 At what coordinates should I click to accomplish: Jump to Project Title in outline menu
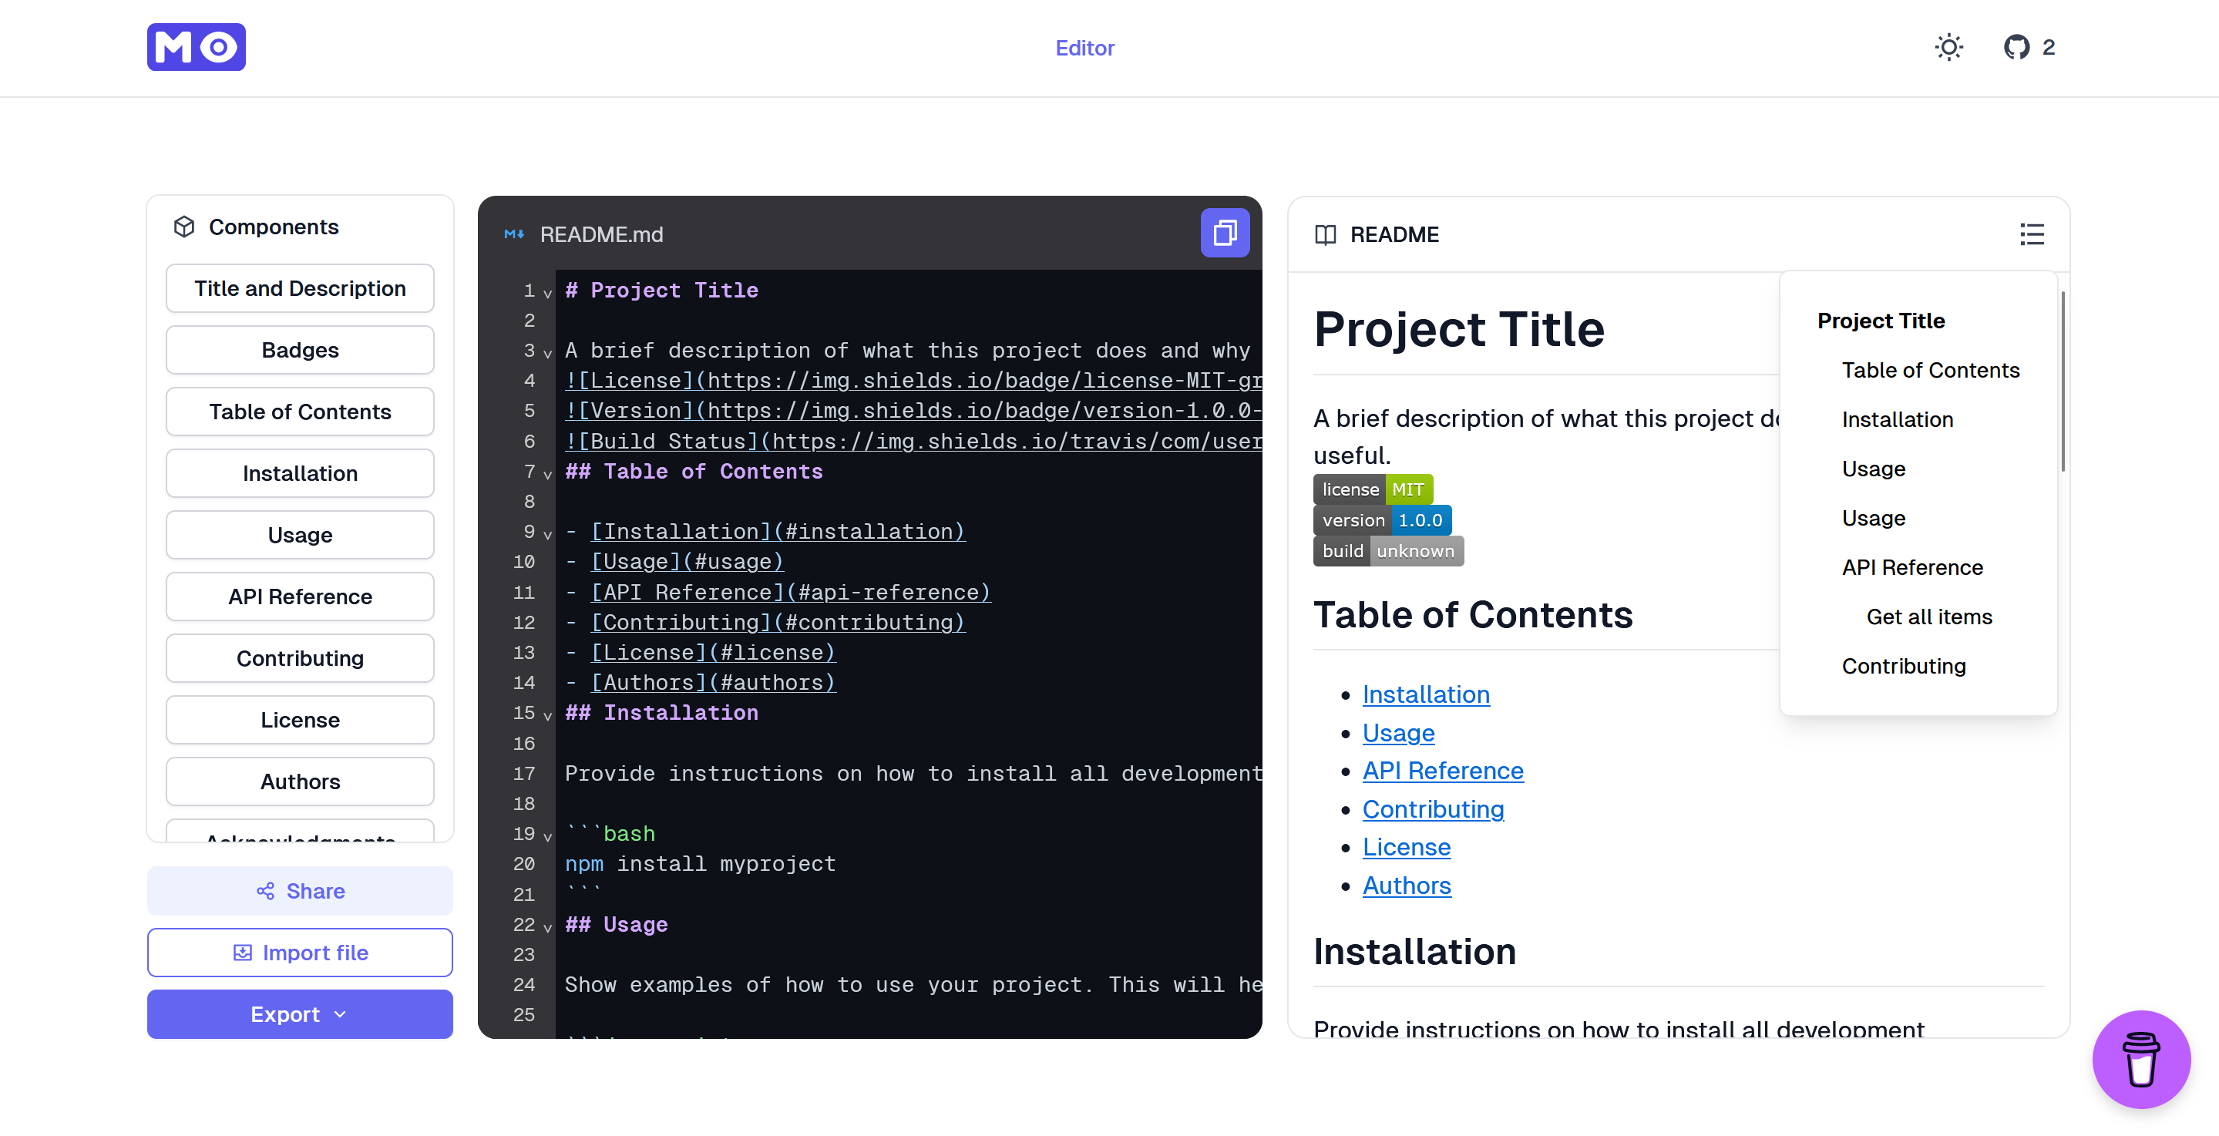click(x=1881, y=321)
